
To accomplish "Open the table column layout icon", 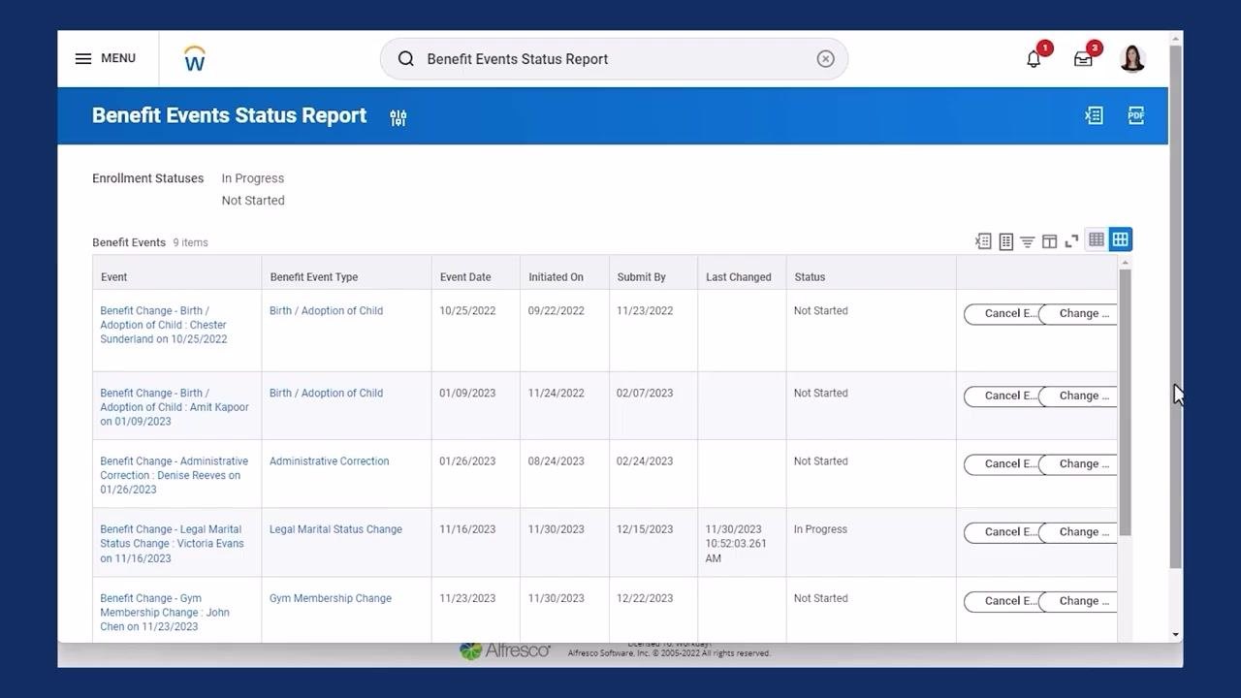I will point(1049,241).
